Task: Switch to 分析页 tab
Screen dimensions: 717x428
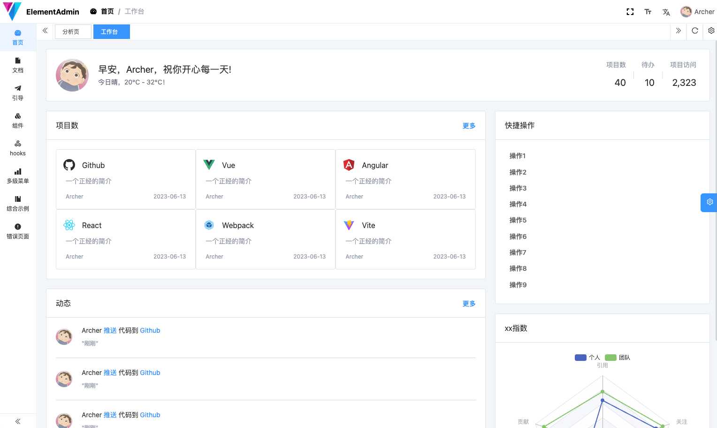Action: click(73, 32)
